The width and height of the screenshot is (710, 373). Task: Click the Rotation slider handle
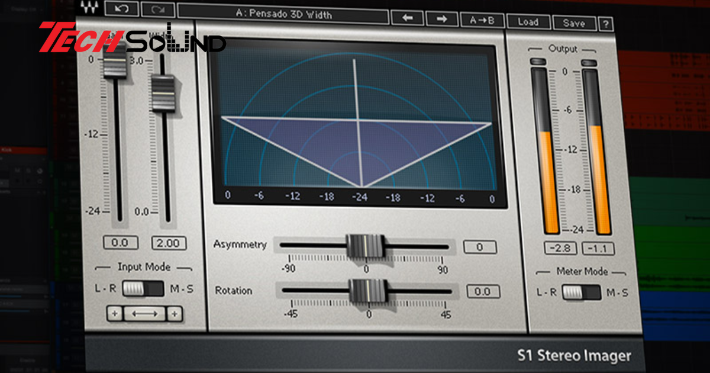(368, 291)
